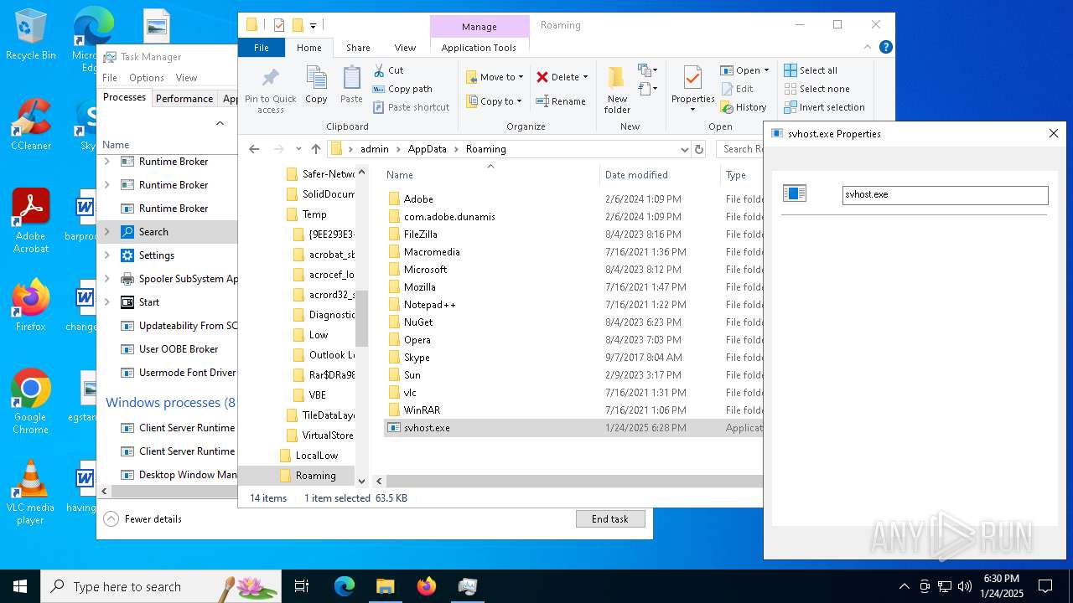Open Task Manager View menu

[x=186, y=78]
